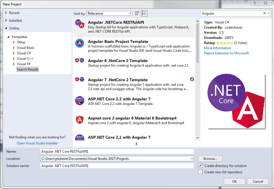Screen dimensions: 274x189
Task: Click the Angular 7 .NetCore 2 Template icon
Action: click(x=80, y=79)
